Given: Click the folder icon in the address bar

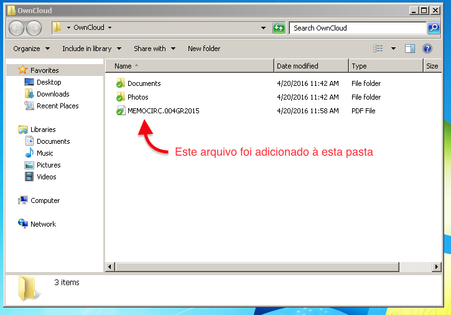Looking at the screenshot, I should [x=57, y=27].
